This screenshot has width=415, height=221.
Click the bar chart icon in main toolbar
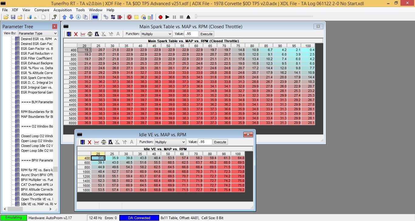click(x=150, y=17)
